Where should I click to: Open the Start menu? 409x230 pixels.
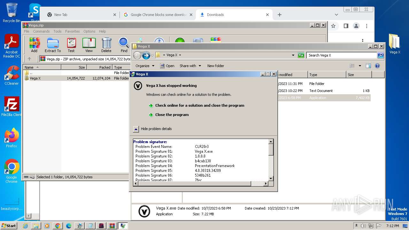(x=9, y=226)
